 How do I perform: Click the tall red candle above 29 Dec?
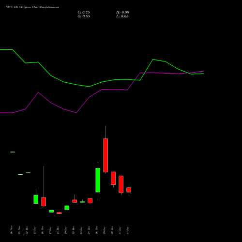(x=106, y=155)
